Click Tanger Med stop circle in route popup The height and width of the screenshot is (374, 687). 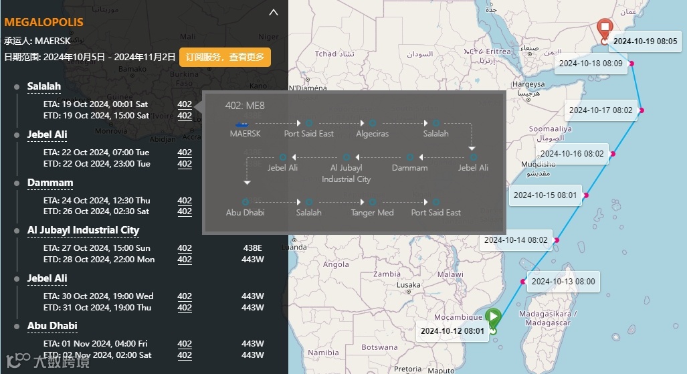(373, 202)
